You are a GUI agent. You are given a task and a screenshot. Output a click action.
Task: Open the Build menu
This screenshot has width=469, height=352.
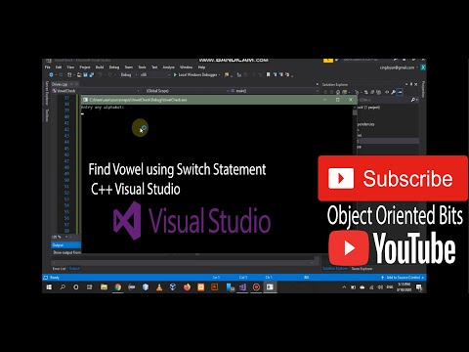pos(100,67)
